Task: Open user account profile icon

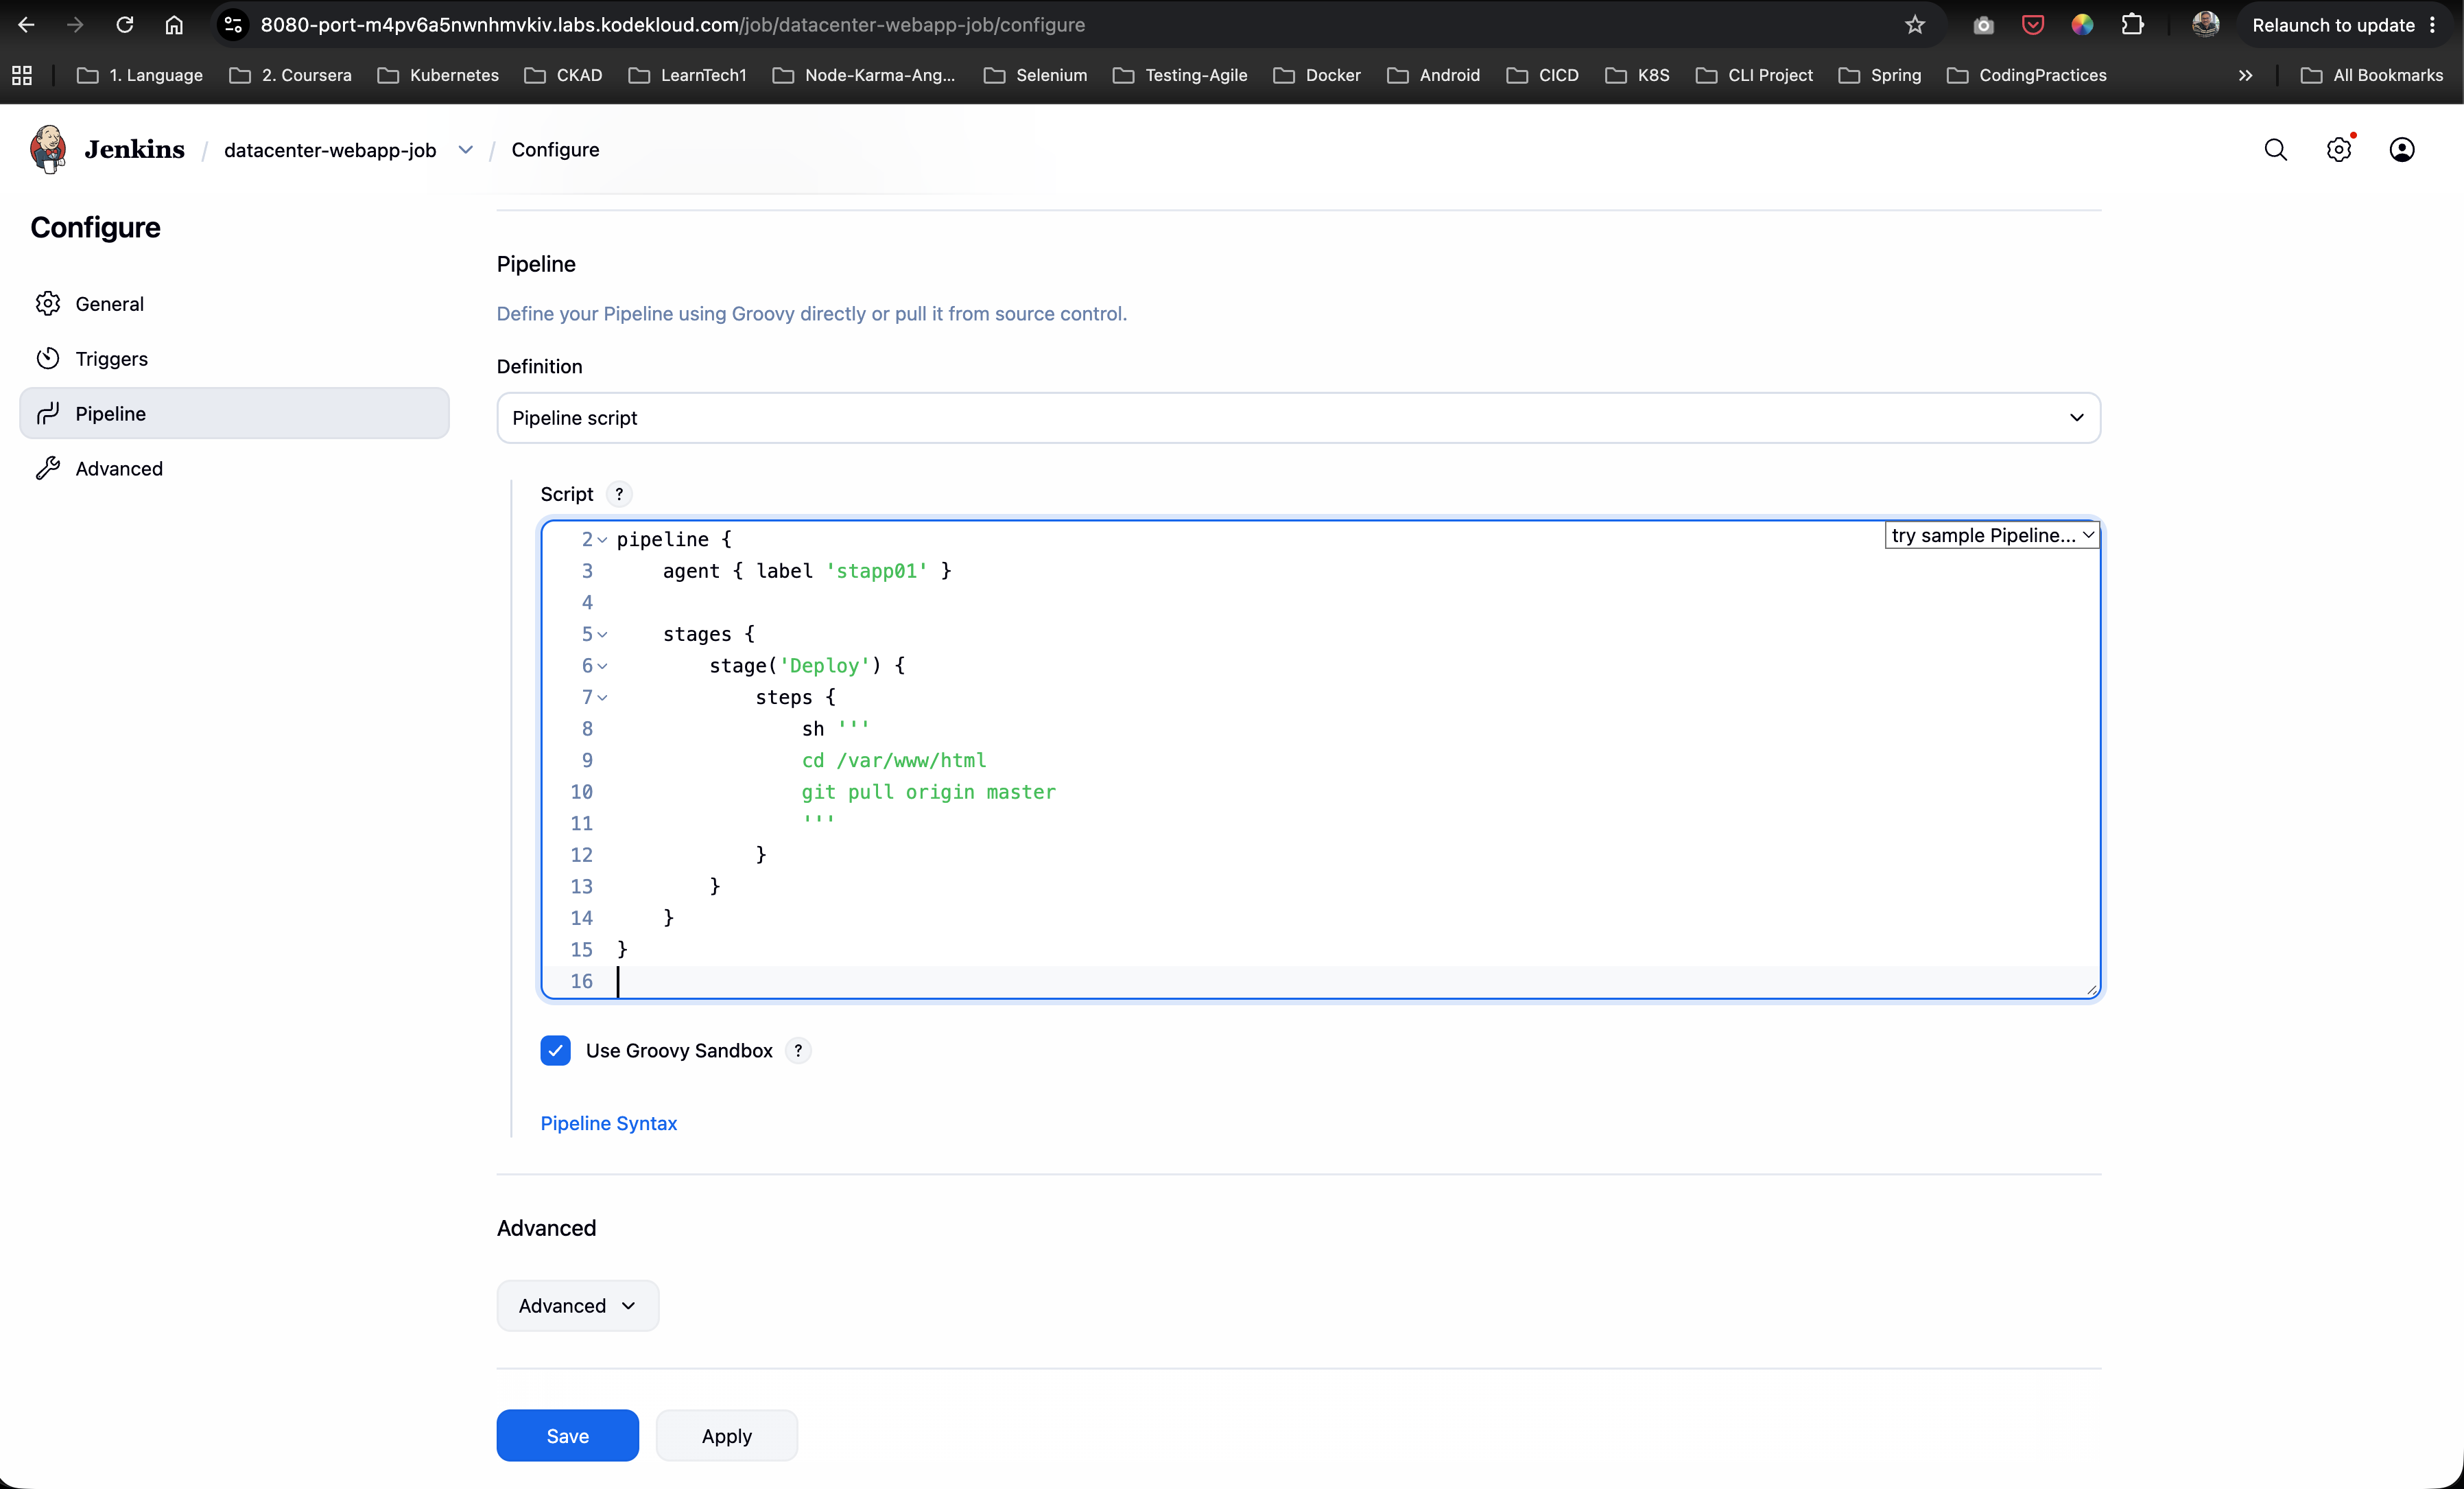Action: click(x=2402, y=150)
